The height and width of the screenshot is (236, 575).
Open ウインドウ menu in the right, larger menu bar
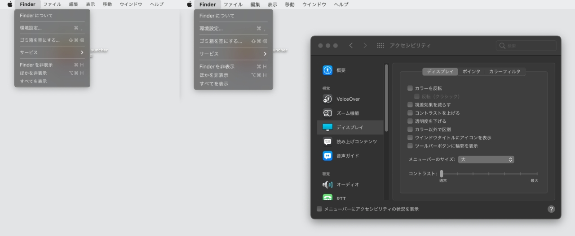coord(314,4)
